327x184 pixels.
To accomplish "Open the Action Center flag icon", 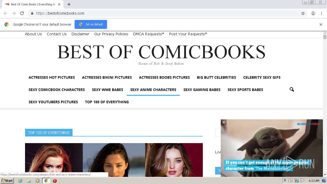I will click(x=303, y=181).
